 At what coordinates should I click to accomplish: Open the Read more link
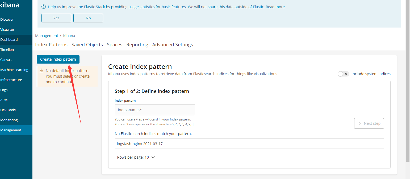click(x=275, y=7)
